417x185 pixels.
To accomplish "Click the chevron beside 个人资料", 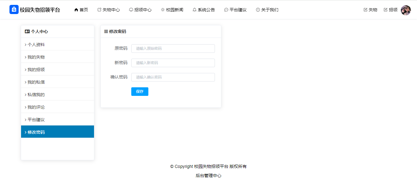I will [x=26, y=45].
